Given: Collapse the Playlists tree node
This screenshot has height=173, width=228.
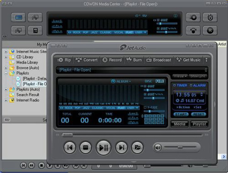Looking at the screenshot, I should pyautogui.click(x=6, y=73).
